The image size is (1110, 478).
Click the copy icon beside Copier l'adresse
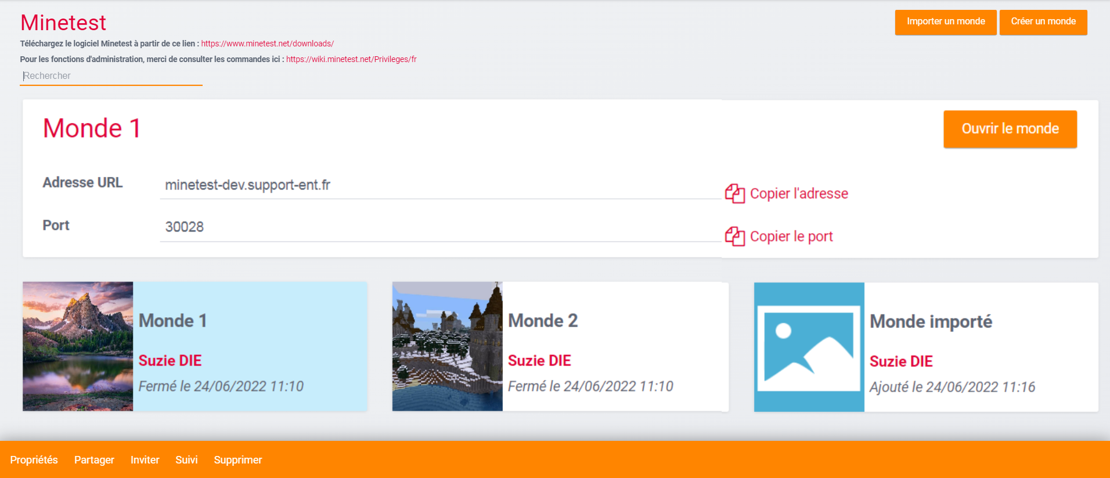point(734,194)
